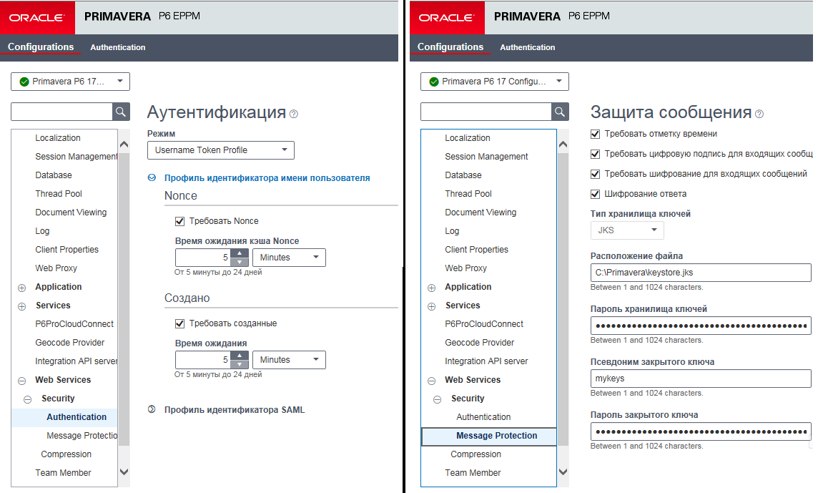Toggle Требовать созданные checkbox
This screenshot has height=493, width=818.
(x=180, y=324)
